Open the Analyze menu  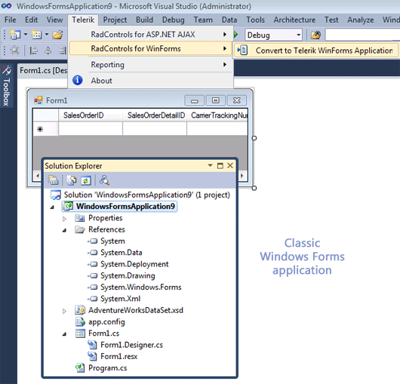coord(361,20)
